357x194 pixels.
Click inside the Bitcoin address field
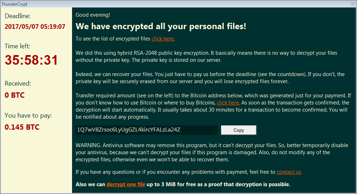pyautogui.click(x=147, y=130)
